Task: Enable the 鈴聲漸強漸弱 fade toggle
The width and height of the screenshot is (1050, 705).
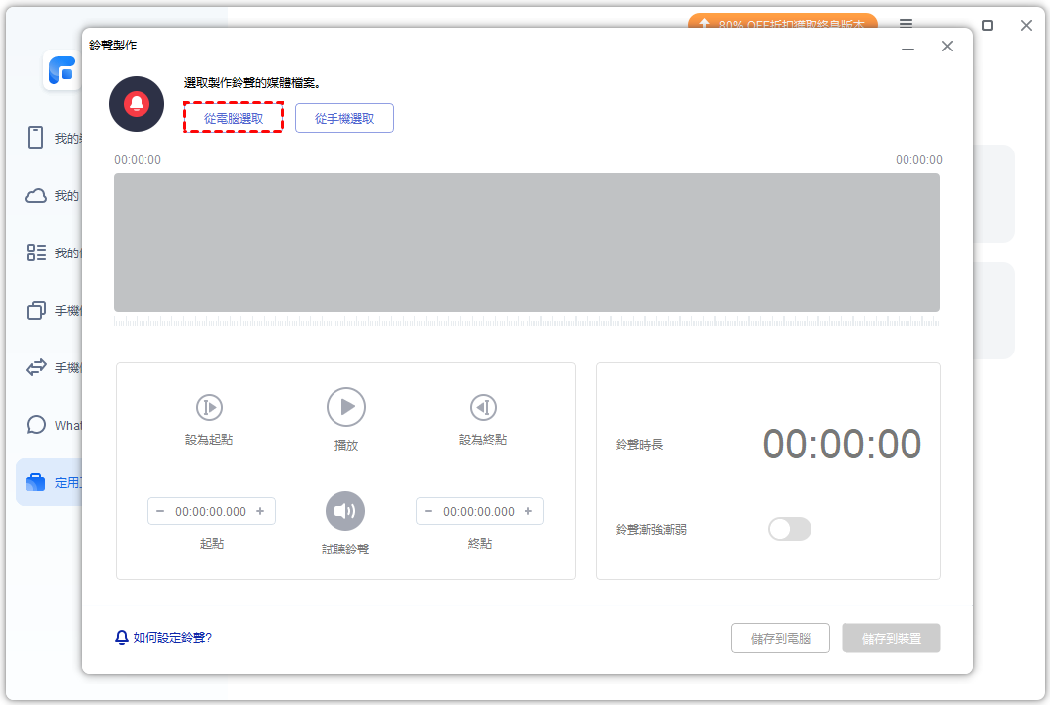Action: 789,529
